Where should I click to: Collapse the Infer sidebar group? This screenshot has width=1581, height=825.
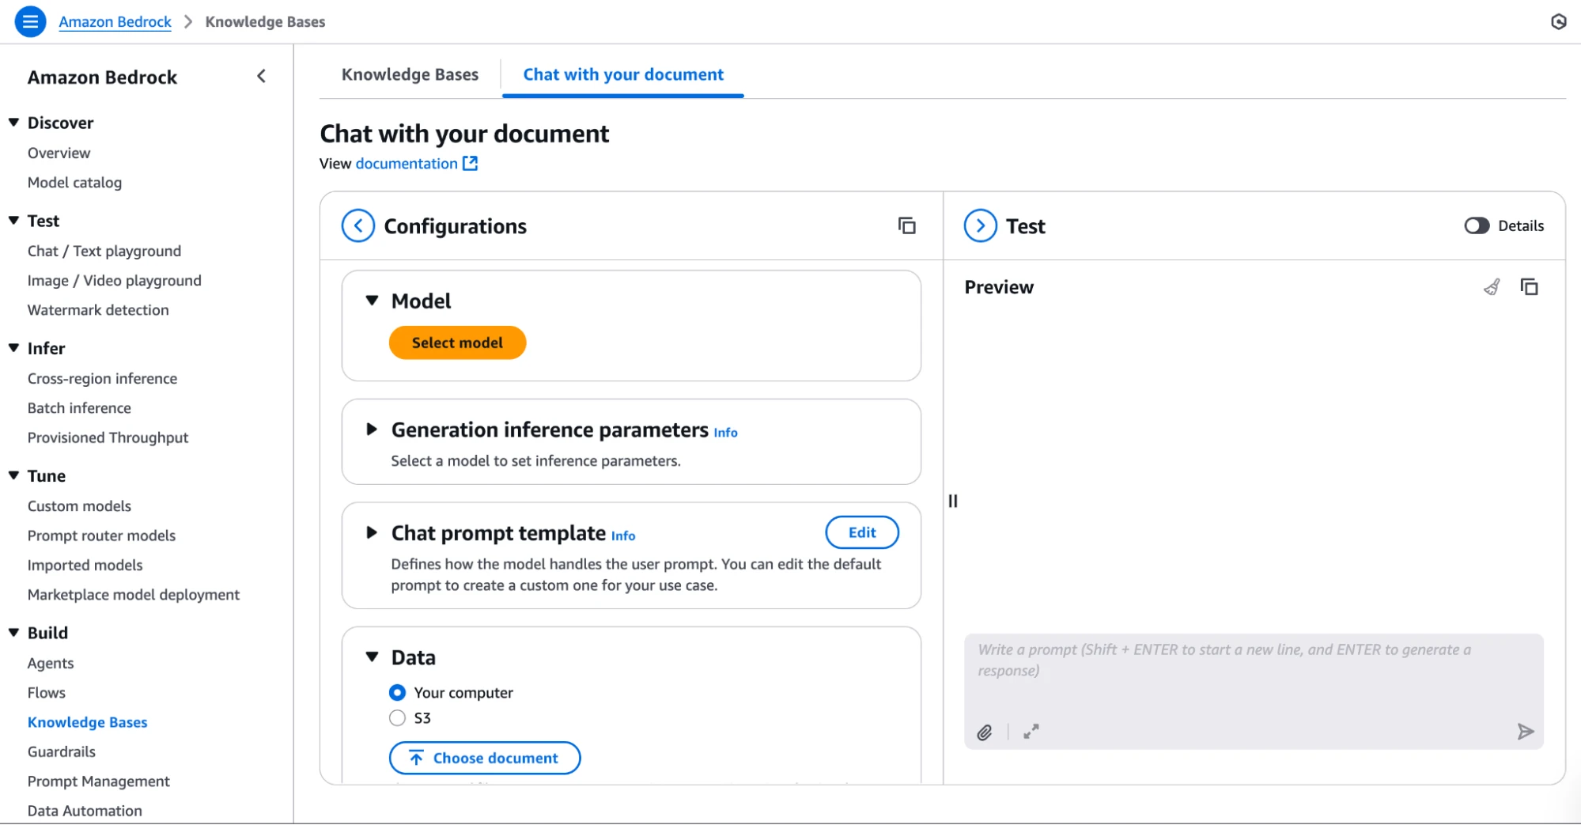(x=13, y=348)
